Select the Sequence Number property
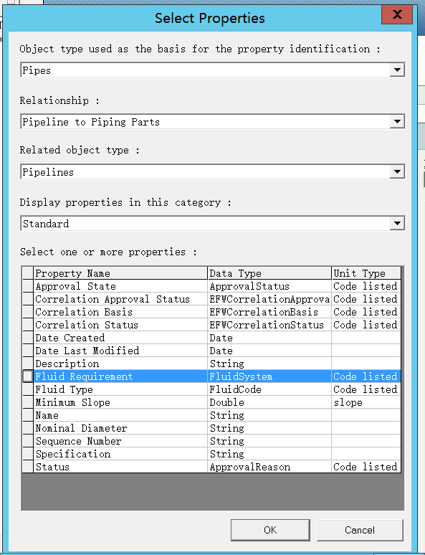This screenshot has height=555, width=425. pos(120,441)
